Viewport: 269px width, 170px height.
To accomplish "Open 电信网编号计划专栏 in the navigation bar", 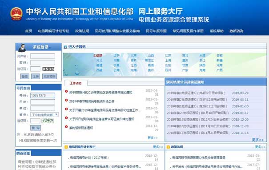I will 53,31.
